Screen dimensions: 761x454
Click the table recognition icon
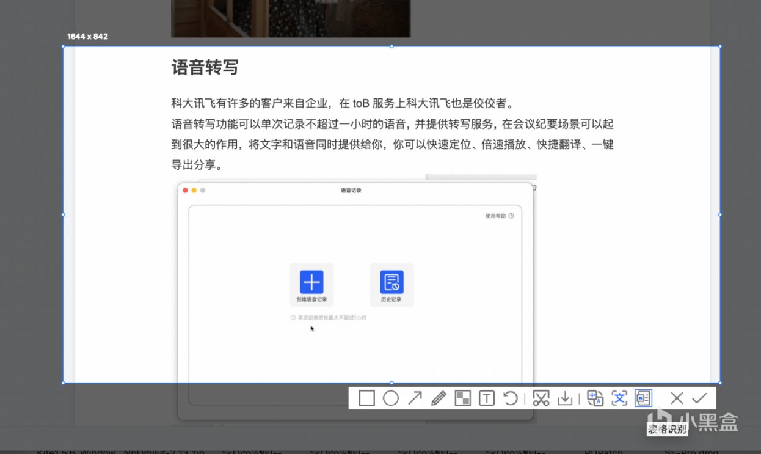point(643,399)
